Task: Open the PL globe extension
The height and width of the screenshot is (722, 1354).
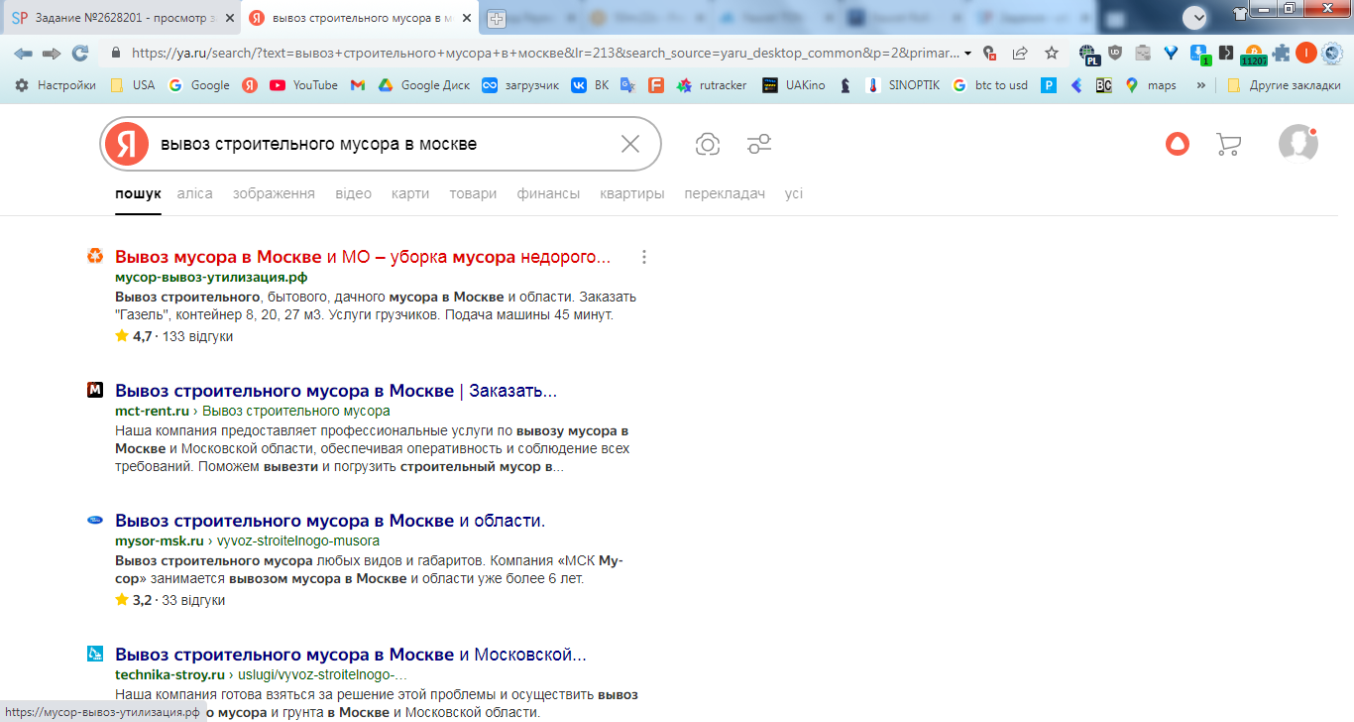Action: (x=1088, y=55)
